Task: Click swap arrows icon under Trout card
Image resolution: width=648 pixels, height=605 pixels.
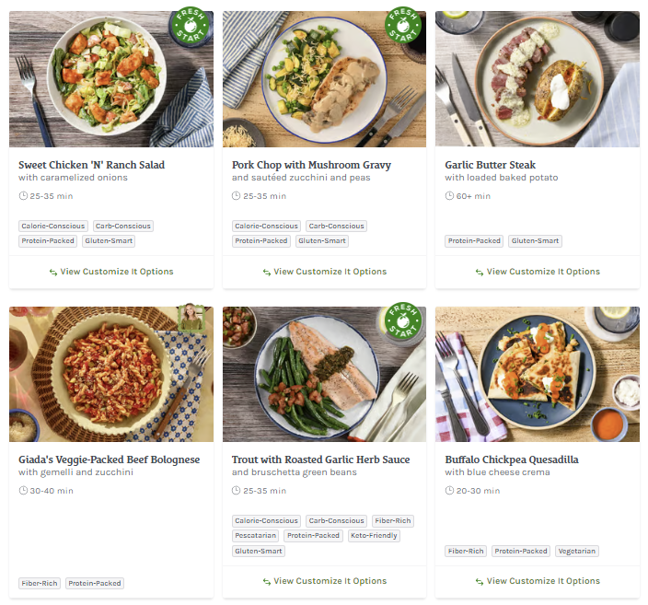Action: click(x=267, y=582)
